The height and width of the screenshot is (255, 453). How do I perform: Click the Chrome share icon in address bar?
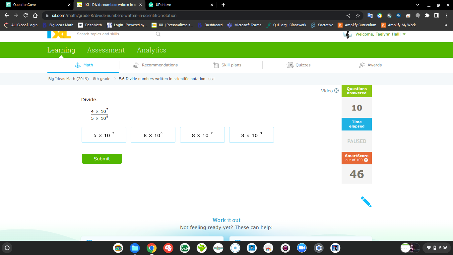tap(348, 16)
